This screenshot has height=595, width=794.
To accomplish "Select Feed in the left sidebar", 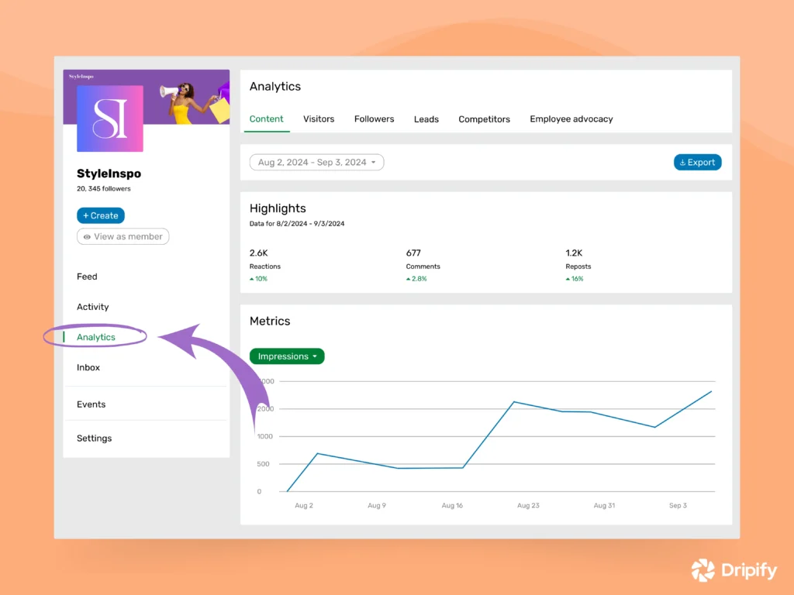I will pos(86,277).
